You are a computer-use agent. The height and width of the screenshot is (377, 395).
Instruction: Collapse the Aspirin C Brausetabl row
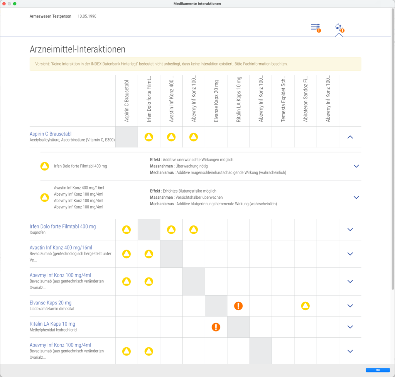tap(350, 137)
